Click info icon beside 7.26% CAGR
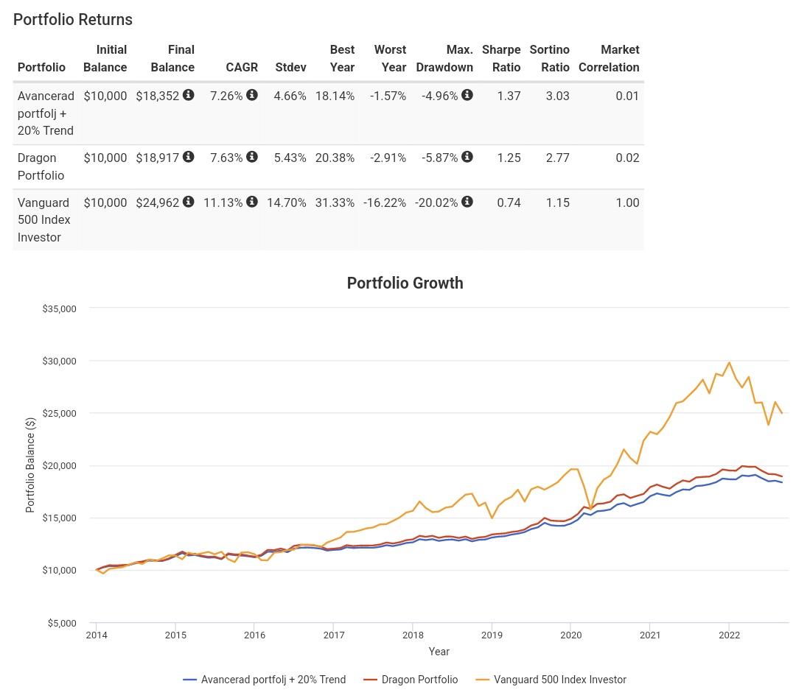796x698 pixels. pyautogui.click(x=252, y=96)
